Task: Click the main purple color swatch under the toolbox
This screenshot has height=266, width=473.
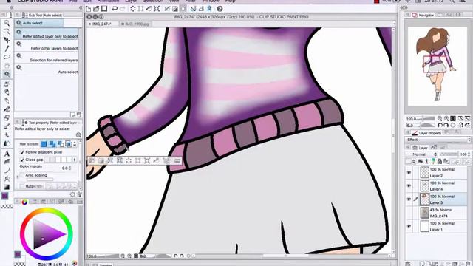Action: pyautogui.click(x=5, y=196)
